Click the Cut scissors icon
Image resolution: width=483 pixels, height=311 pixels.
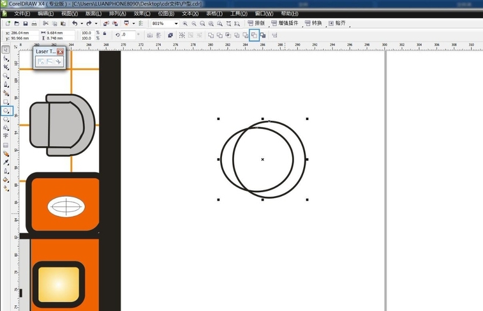pyautogui.click(x=45, y=24)
